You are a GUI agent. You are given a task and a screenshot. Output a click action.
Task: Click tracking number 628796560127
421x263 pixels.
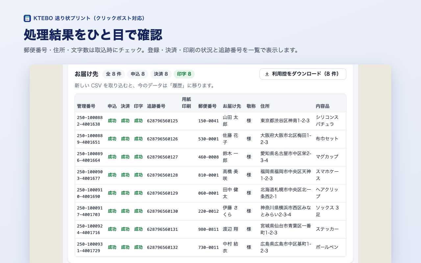click(162, 157)
